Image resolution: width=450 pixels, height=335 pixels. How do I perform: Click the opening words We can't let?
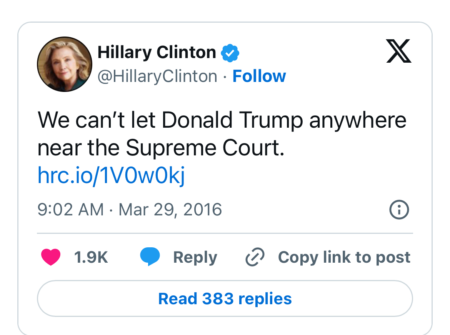97,120
